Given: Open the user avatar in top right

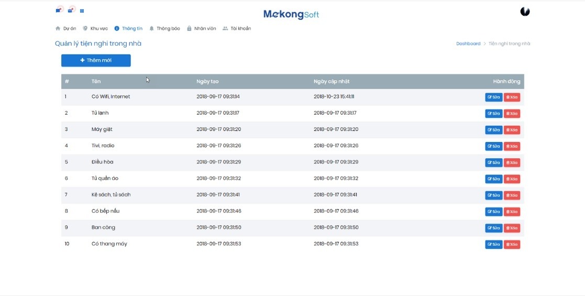Looking at the screenshot, I should coord(525,12).
